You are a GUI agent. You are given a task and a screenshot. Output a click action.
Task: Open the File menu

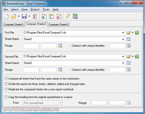pos(6,9)
